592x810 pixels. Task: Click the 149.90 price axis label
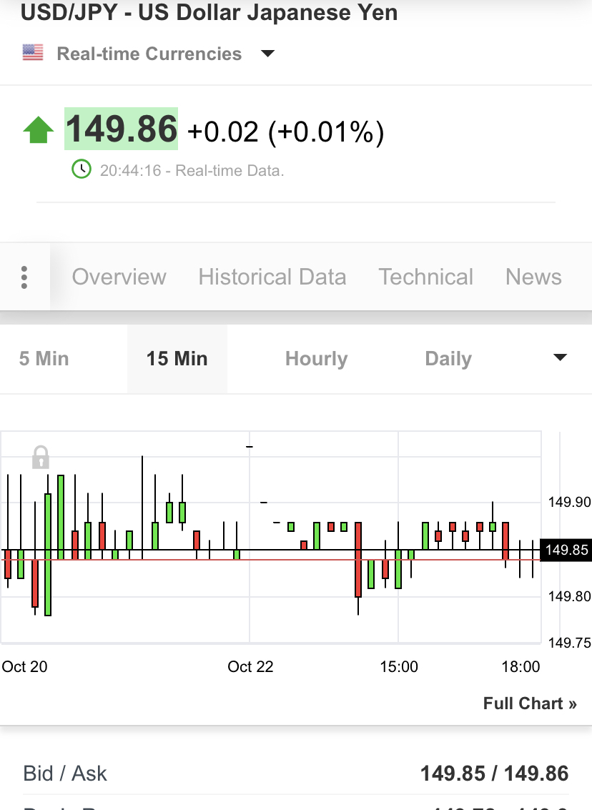point(569,502)
